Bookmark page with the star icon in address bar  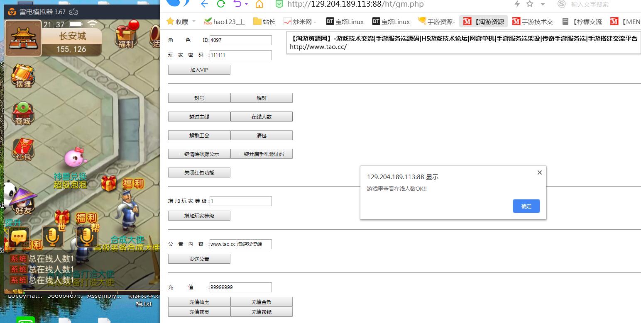tap(530, 4)
